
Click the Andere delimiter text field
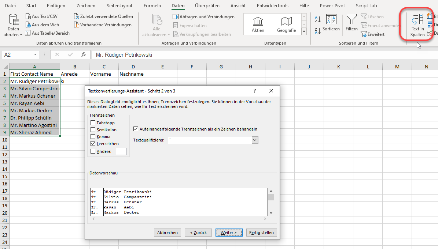pyautogui.click(x=121, y=151)
